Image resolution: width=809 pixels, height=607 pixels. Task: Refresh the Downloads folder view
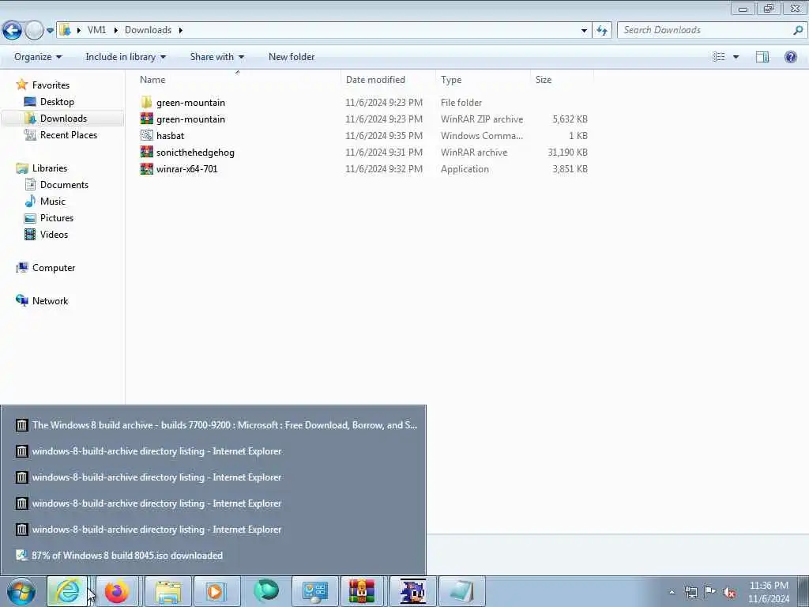pos(601,31)
